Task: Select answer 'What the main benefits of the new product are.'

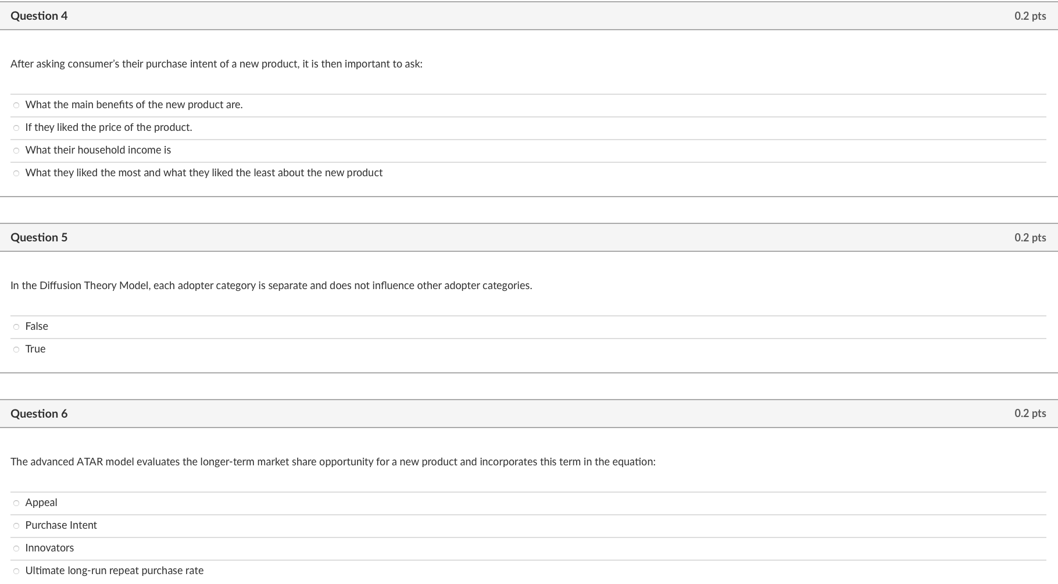Action: [16, 105]
